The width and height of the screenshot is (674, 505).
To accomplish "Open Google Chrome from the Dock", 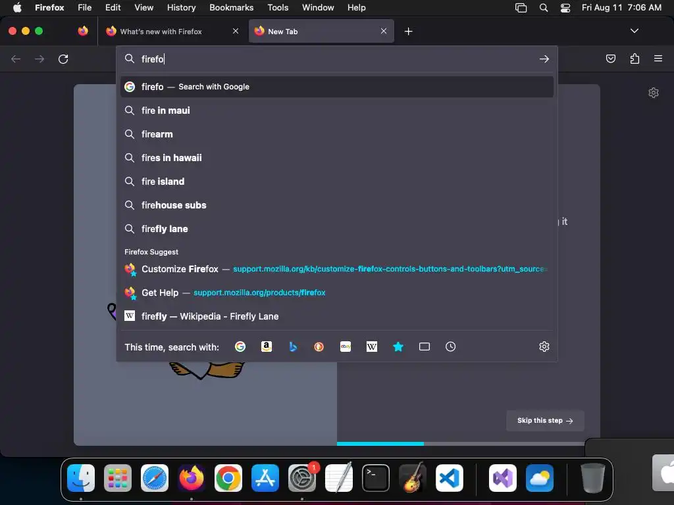I will click(228, 478).
